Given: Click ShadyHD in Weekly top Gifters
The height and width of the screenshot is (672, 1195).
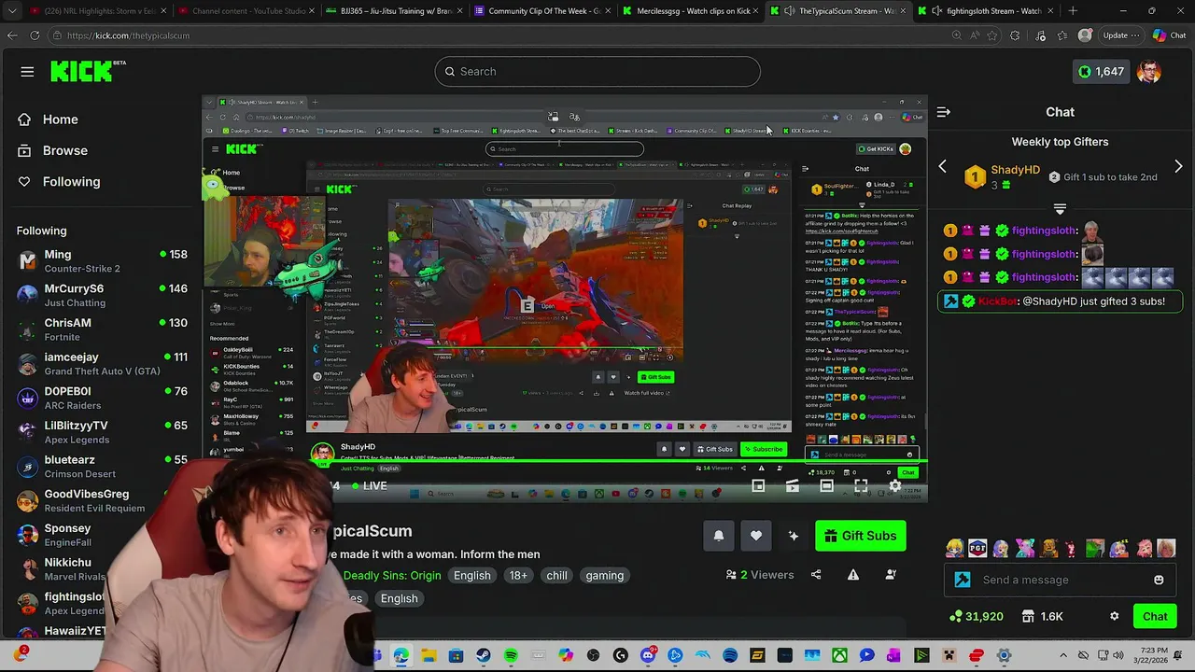Looking at the screenshot, I should pyautogui.click(x=1015, y=170).
